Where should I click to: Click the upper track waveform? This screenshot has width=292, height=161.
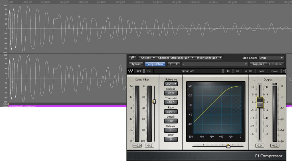pos(150,29)
